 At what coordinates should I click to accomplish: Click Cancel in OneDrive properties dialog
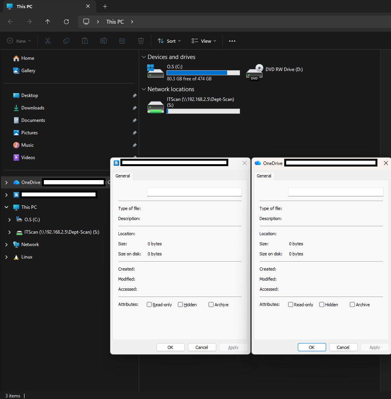pyautogui.click(x=343, y=347)
